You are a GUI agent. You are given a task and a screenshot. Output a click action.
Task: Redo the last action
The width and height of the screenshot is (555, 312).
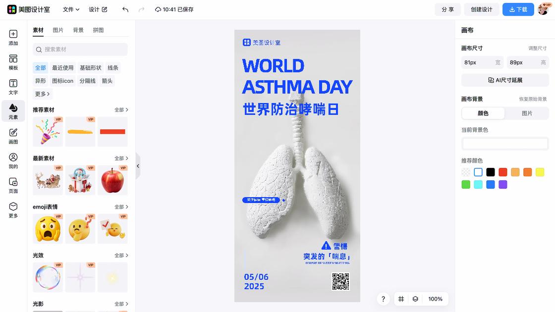141,9
